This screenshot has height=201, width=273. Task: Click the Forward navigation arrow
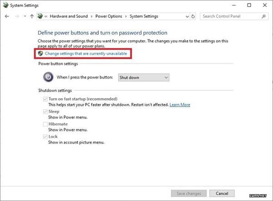click(x=16, y=16)
